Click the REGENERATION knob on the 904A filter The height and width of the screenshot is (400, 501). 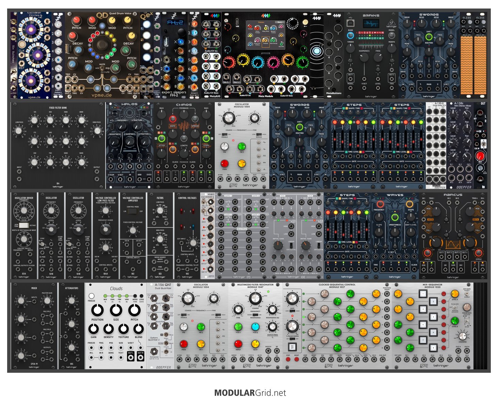pos(106,247)
